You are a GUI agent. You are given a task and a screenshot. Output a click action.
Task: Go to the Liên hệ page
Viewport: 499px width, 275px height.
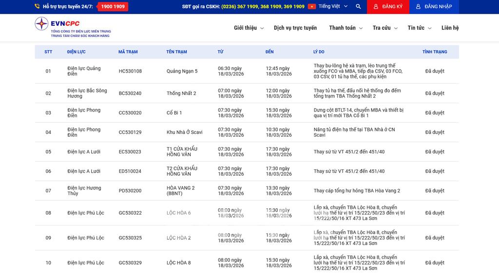(450, 28)
